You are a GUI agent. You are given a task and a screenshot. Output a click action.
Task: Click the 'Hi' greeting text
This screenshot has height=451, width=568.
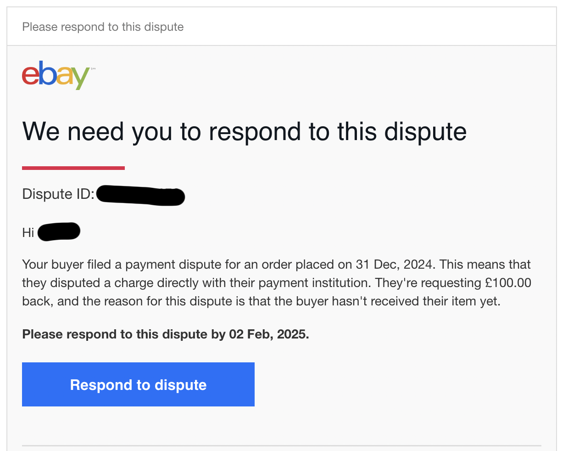pos(28,233)
